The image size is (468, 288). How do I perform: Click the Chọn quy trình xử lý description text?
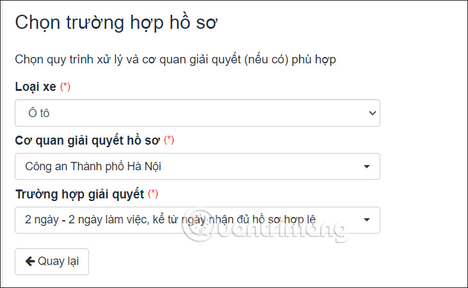click(x=175, y=60)
